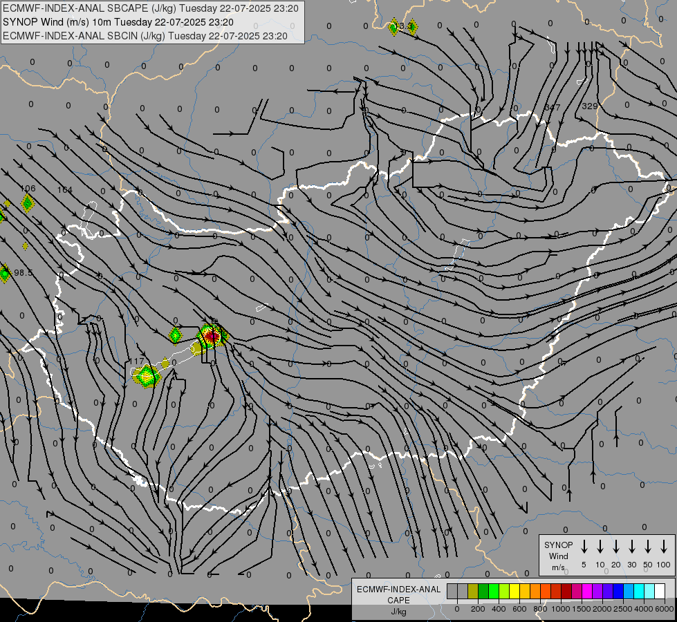Pick the pure yellow swatch in CAPE legend
This screenshot has width=677, height=622.
point(514,592)
